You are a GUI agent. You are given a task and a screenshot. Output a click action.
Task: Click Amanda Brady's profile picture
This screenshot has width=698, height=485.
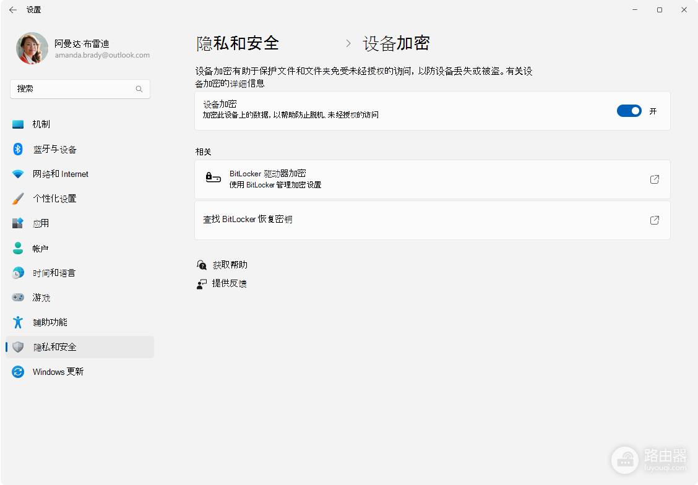32,48
